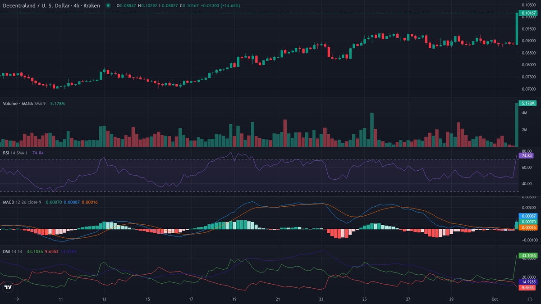The width and height of the screenshot is (541, 304).
Task: Click the high value H0.10292
Action: point(147,5)
